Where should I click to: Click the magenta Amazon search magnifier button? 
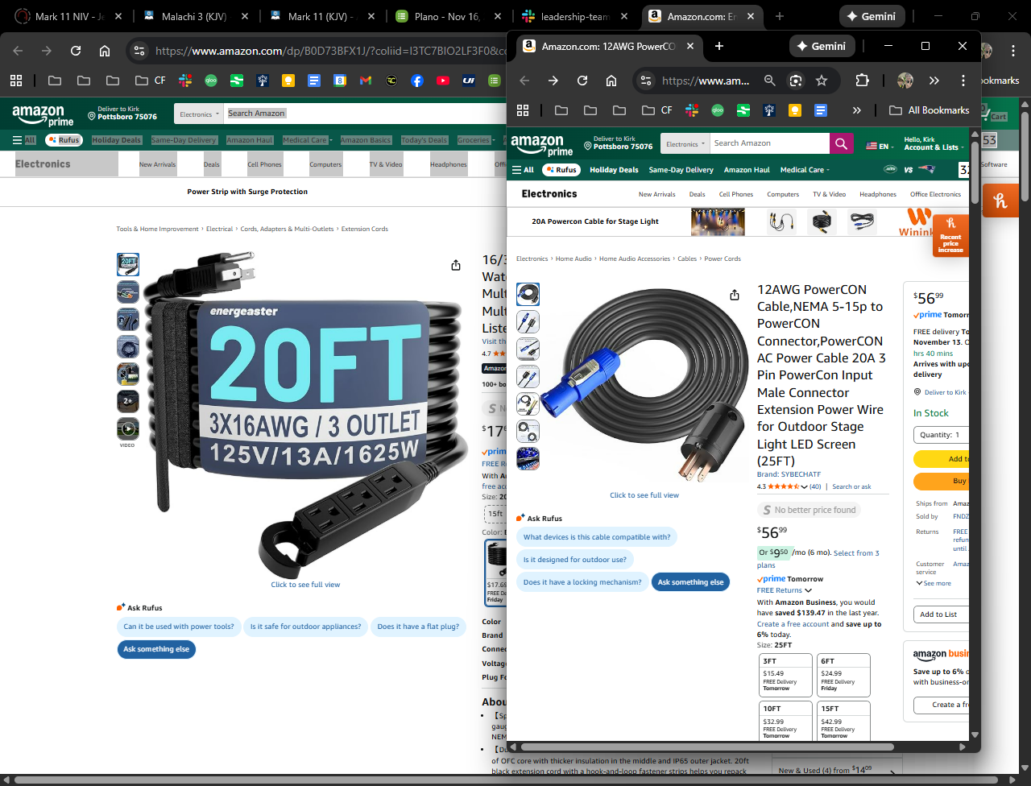point(841,143)
